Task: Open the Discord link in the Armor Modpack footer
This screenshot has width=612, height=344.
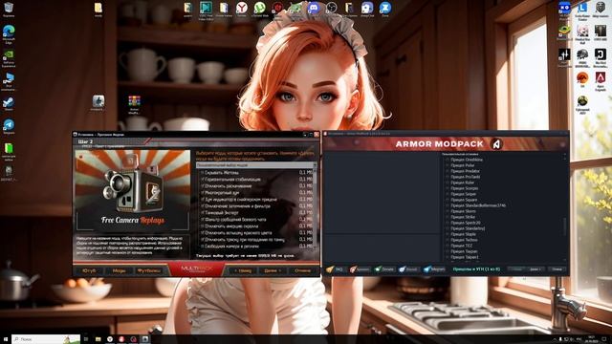Action: (x=408, y=269)
